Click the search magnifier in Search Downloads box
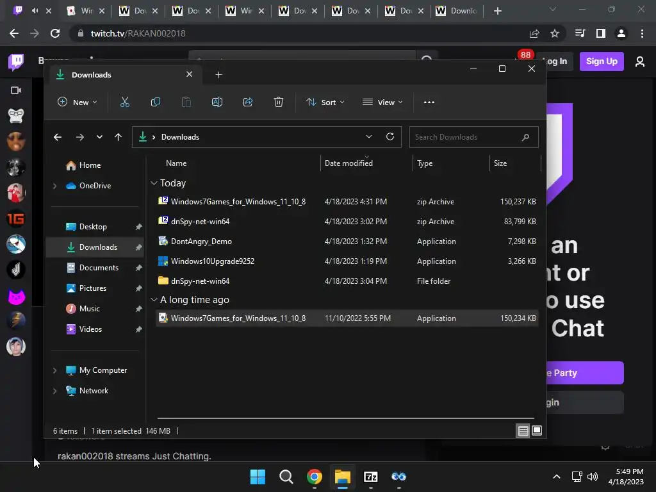 pyautogui.click(x=525, y=137)
